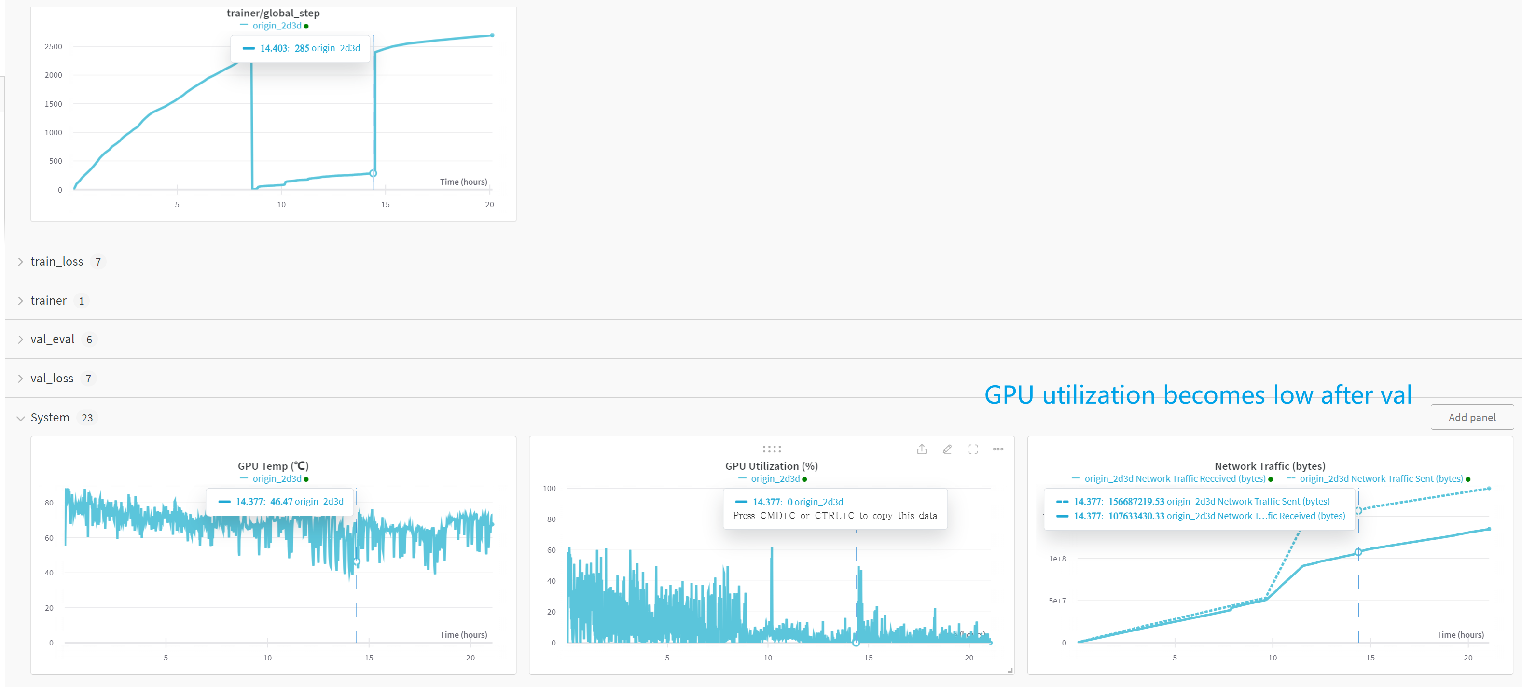Click the timeline marker on the GPU Temp chart

[356, 562]
